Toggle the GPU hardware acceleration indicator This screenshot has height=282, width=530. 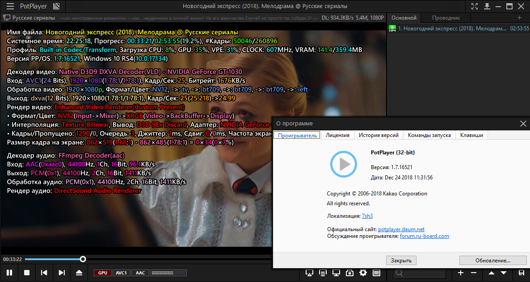(103, 273)
